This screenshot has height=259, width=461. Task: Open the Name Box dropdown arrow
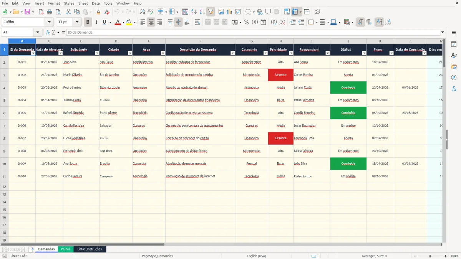(38, 33)
